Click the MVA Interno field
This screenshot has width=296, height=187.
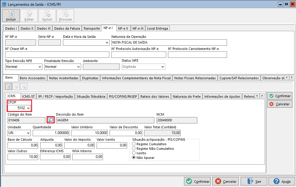(87, 157)
